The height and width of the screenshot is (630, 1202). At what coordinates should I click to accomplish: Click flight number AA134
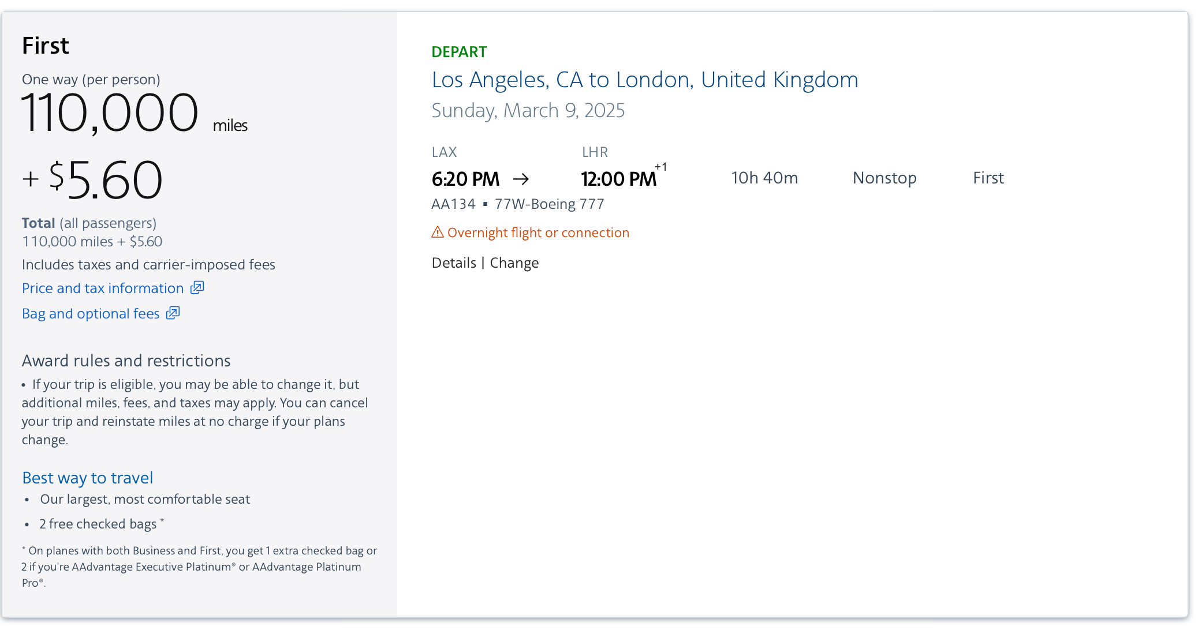coord(453,204)
